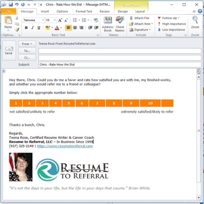Click the Cc... button
This screenshot has width=204, height=204.
click(27, 58)
